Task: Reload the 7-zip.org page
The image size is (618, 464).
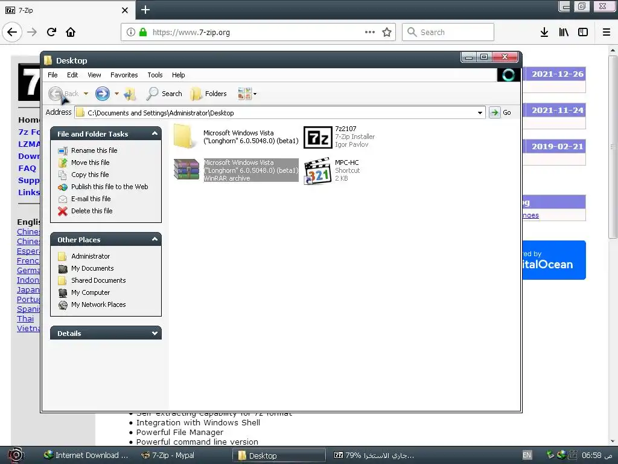Action: (x=52, y=32)
